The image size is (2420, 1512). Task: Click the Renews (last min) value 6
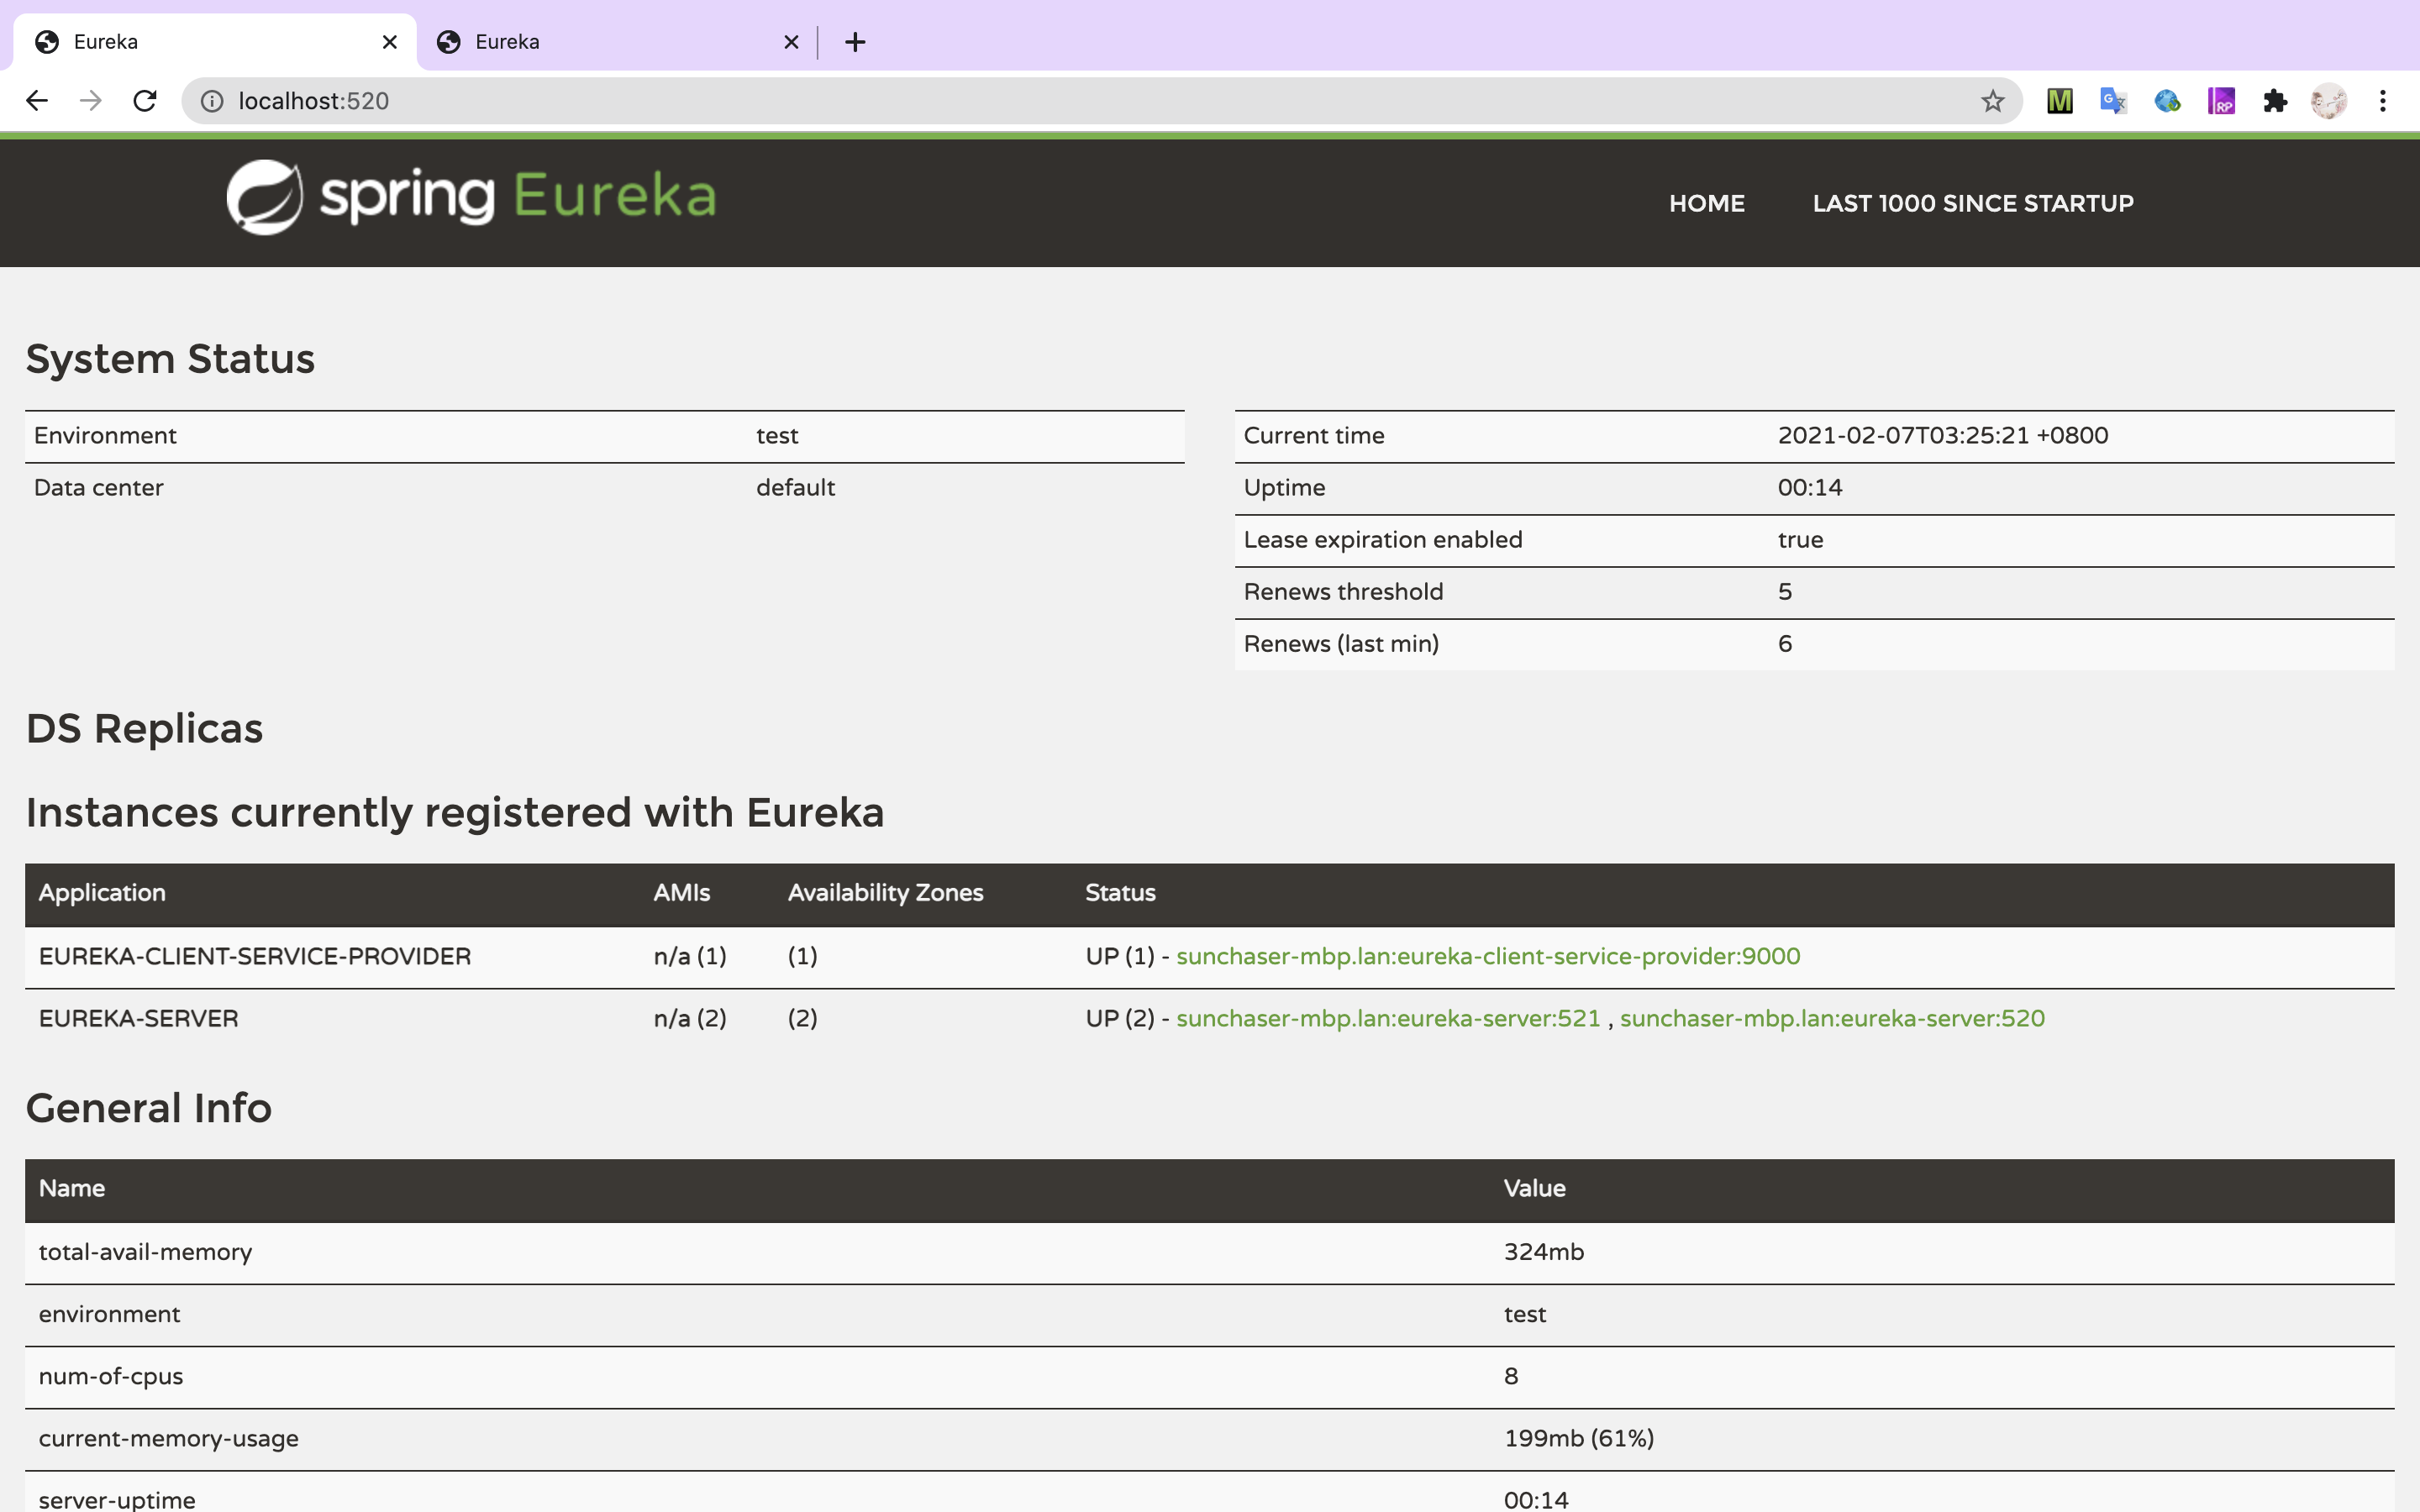click(1784, 643)
